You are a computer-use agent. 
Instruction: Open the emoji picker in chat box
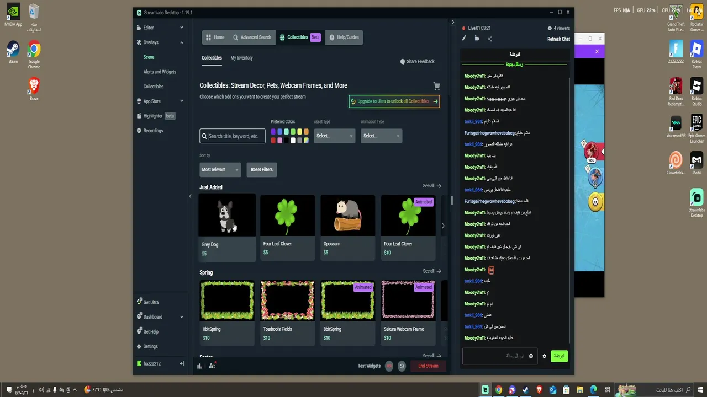click(x=531, y=356)
